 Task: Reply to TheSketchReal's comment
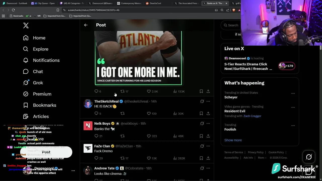point(96,113)
